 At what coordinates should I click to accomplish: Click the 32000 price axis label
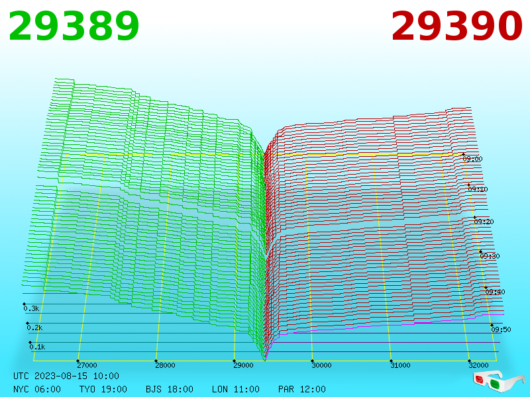click(478, 365)
